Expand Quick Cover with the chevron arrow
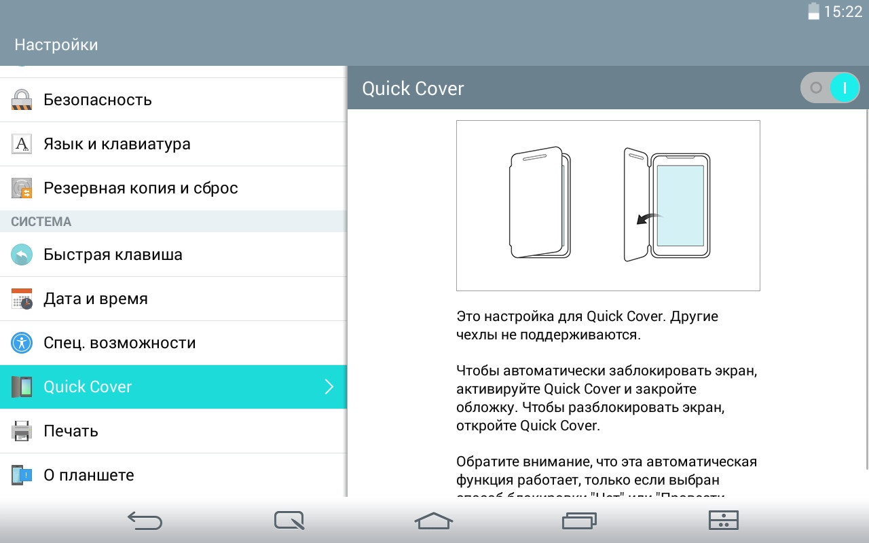Image resolution: width=869 pixels, height=543 pixels. 329,387
